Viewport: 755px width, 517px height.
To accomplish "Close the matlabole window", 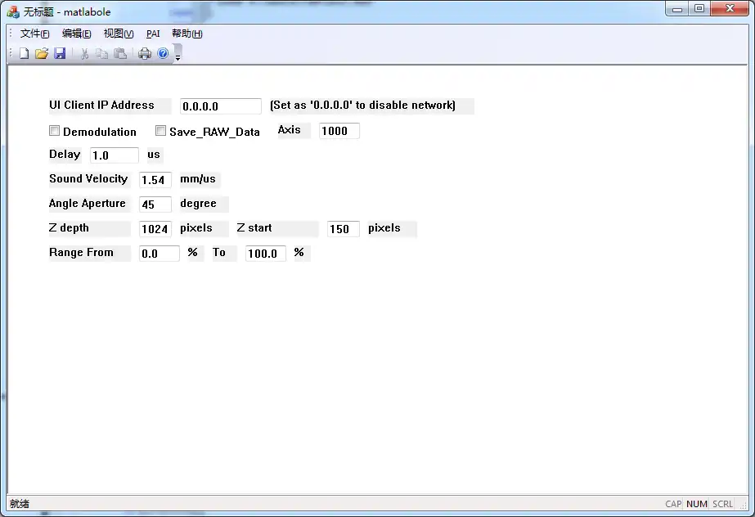I will click(x=730, y=9).
